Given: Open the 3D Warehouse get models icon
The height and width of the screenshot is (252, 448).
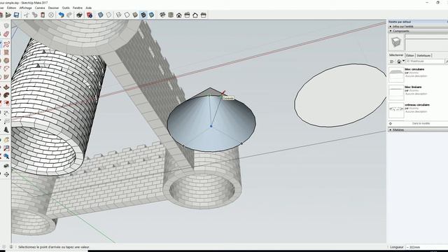Looking at the screenshot, I should (162, 15).
